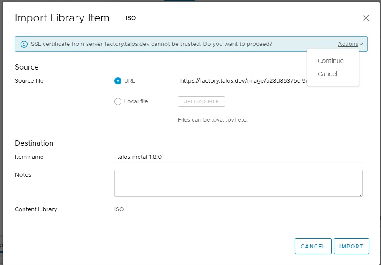Viewport: 381px width, 265px height.
Task: Click the chevron next to Actions
Action: click(x=361, y=44)
